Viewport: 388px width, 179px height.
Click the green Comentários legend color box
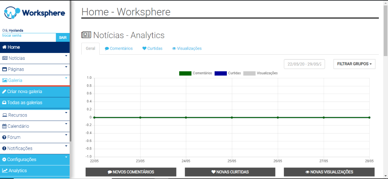(x=185, y=73)
